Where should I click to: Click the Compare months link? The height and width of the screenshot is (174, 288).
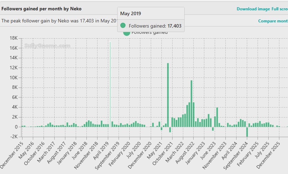click(x=273, y=21)
